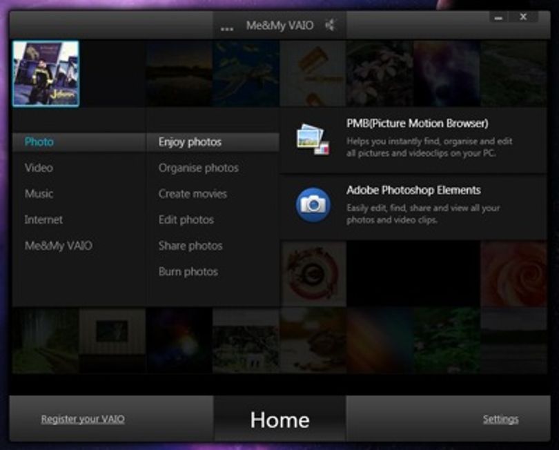Select the highlighted album cover thumbnail

click(46, 73)
